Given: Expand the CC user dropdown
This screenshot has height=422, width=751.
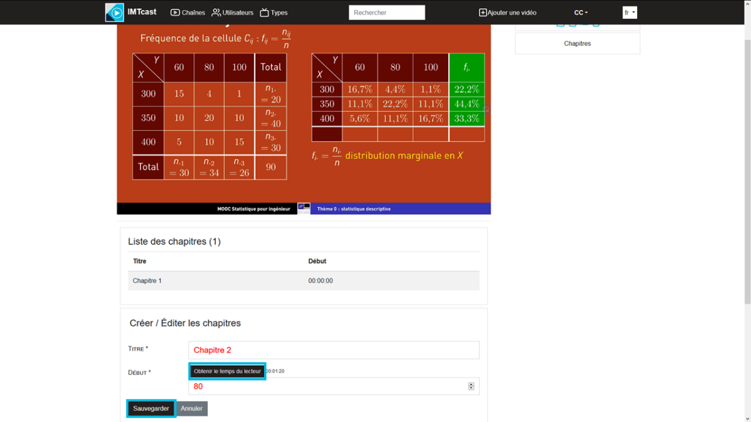Looking at the screenshot, I should point(581,13).
